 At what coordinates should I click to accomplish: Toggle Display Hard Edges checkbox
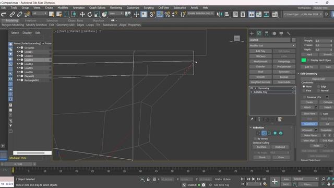click(308, 61)
